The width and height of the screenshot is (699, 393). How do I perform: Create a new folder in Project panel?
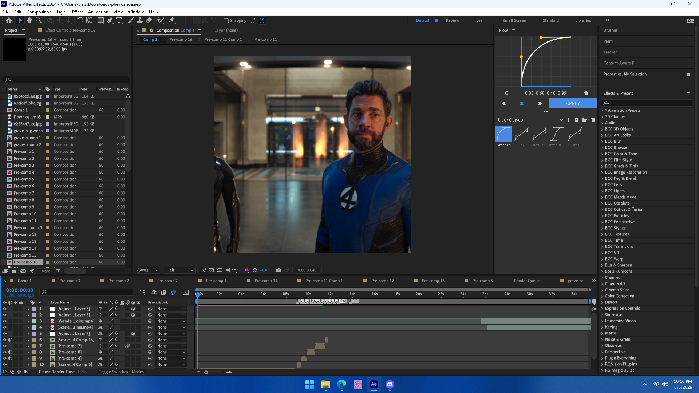click(x=14, y=271)
